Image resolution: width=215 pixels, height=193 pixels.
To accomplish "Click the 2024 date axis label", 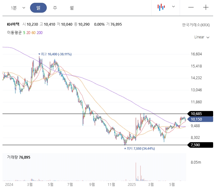I will click(x=9, y=185).
